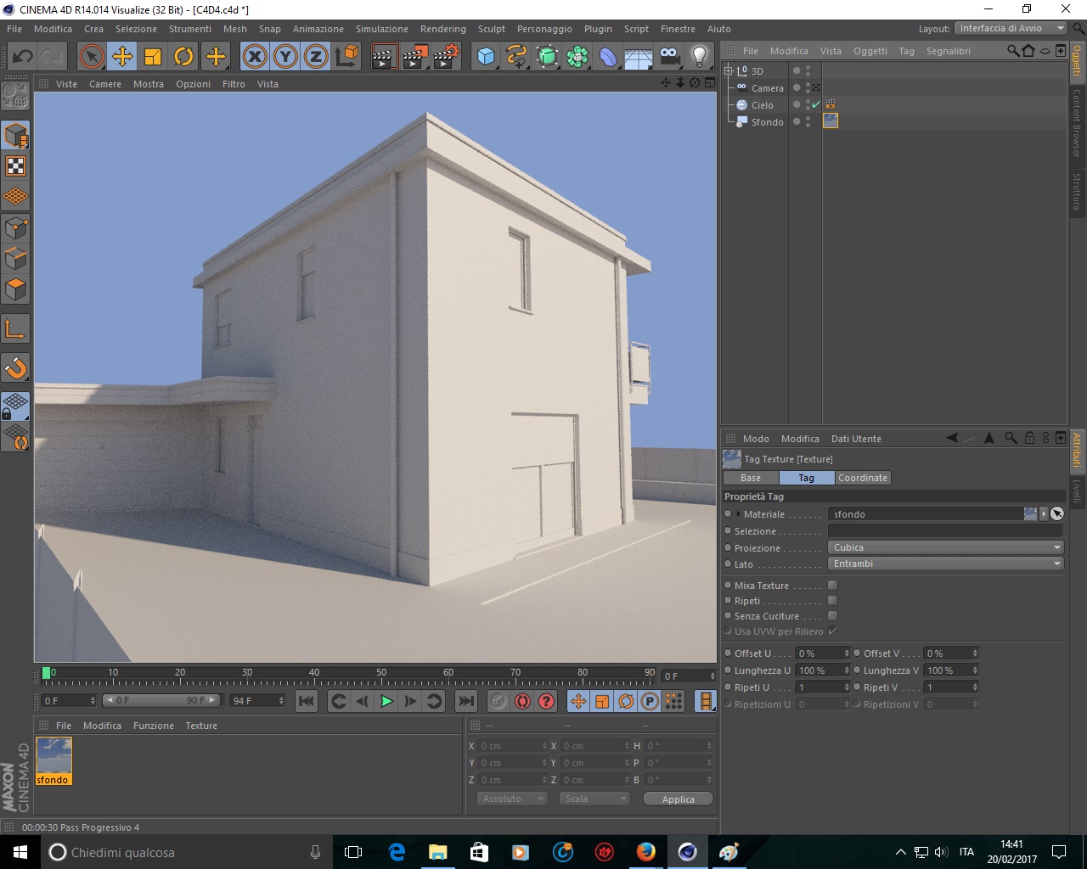Select the sfondo material thumbnail
Screen dimensions: 1087x869
pos(54,756)
